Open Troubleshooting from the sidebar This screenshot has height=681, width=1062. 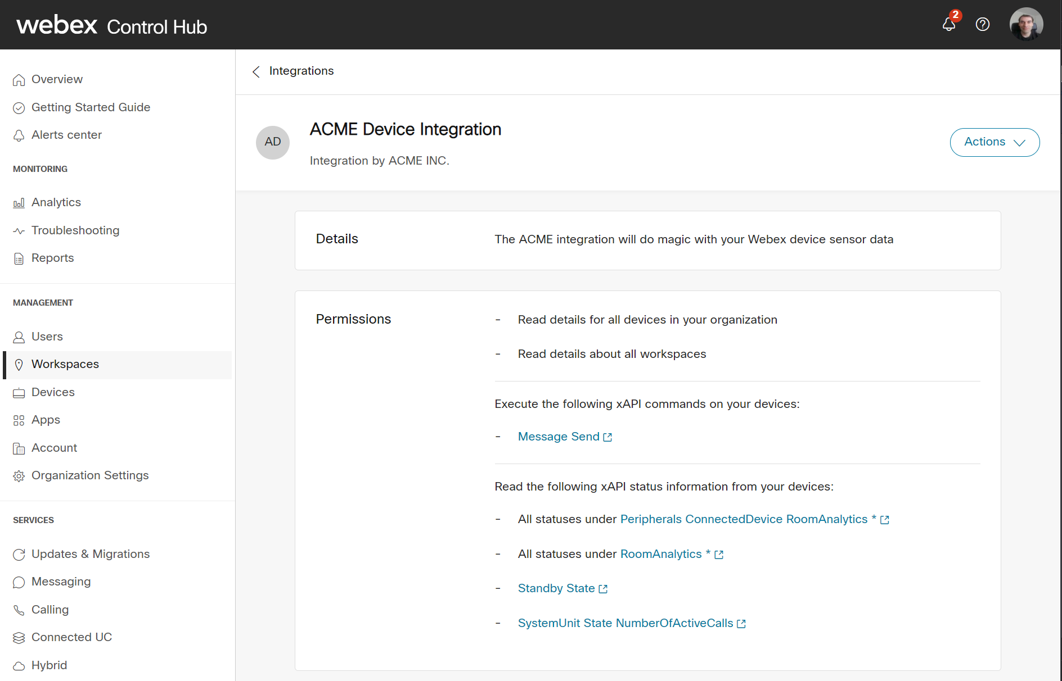75,230
